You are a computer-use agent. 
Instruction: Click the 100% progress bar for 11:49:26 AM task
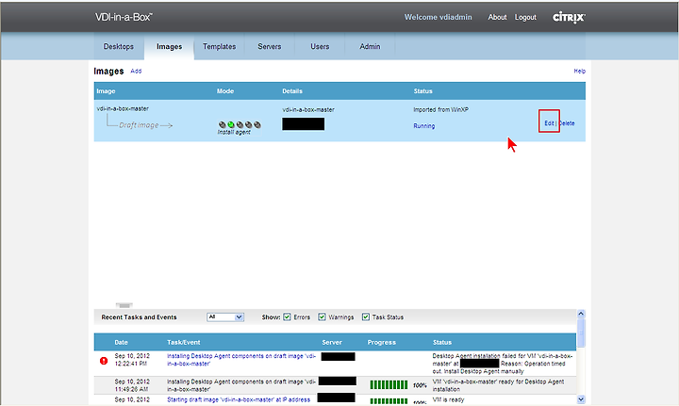[389, 385]
